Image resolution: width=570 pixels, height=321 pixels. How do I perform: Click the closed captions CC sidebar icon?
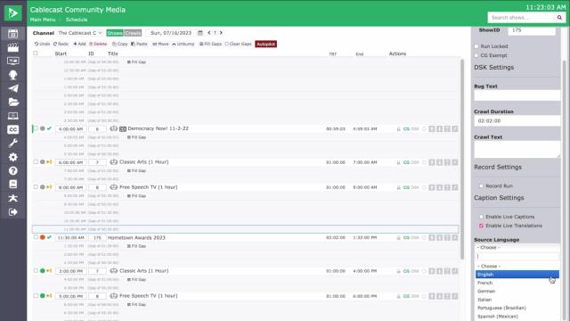click(x=13, y=129)
